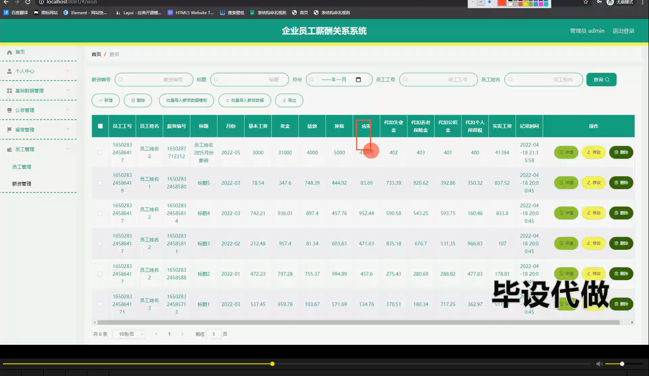
Task: Open the Layui bookmark
Action: pos(139,13)
